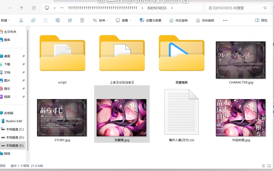Expand the chevron after RJ01074555 in address bar

(172, 8)
